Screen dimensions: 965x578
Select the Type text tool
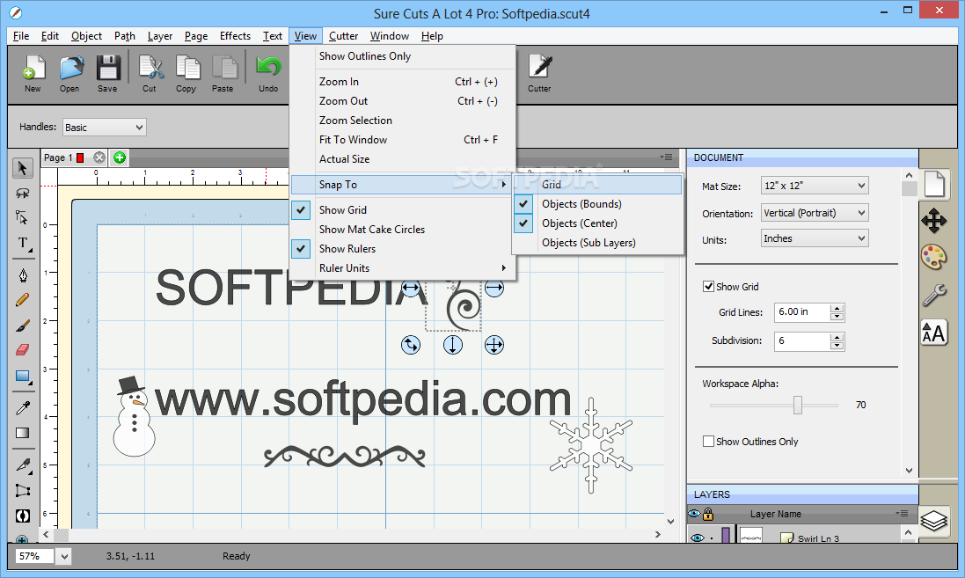(22, 243)
